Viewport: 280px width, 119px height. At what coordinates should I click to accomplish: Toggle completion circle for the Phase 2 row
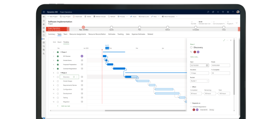[58, 73]
